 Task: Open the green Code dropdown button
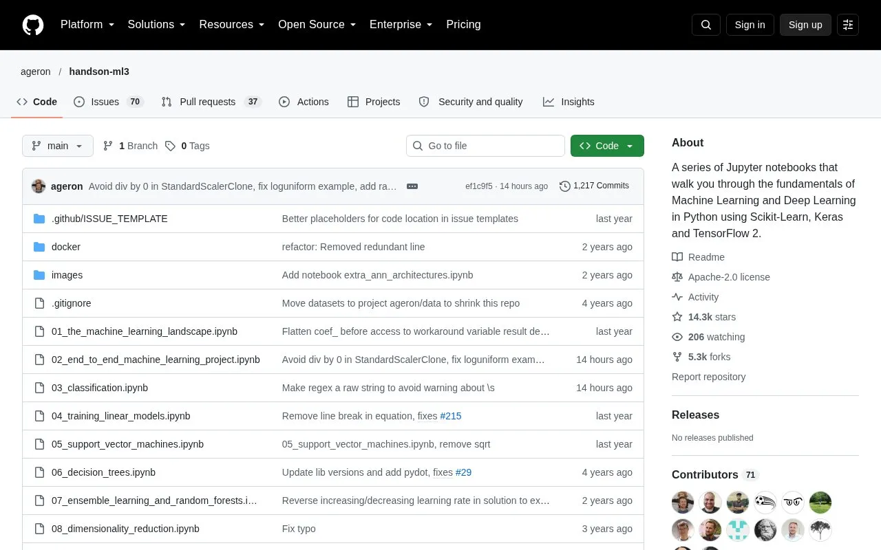tap(607, 146)
